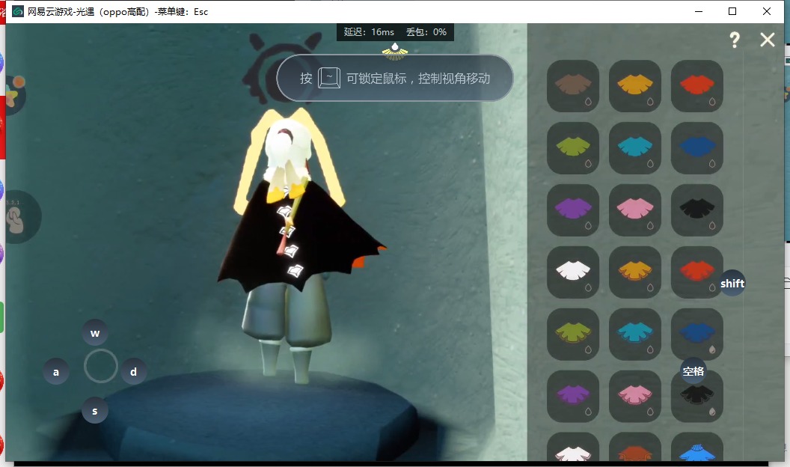Viewport: 790px width, 467px height.
Task: Select the plain white cape
Action: click(x=573, y=272)
